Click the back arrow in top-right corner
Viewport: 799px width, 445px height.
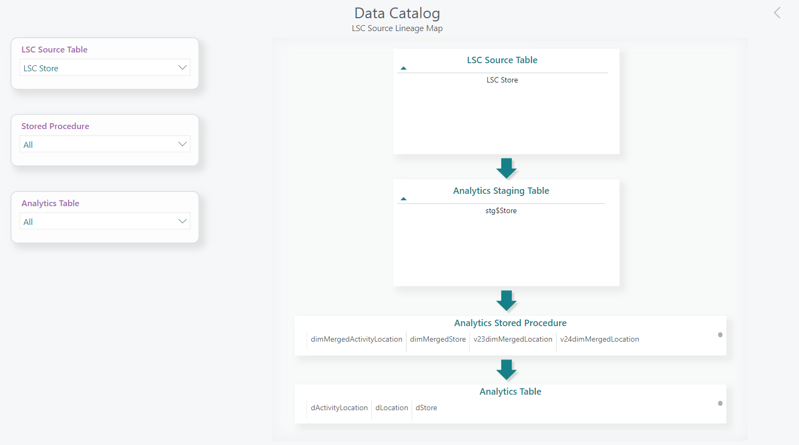pyautogui.click(x=777, y=13)
